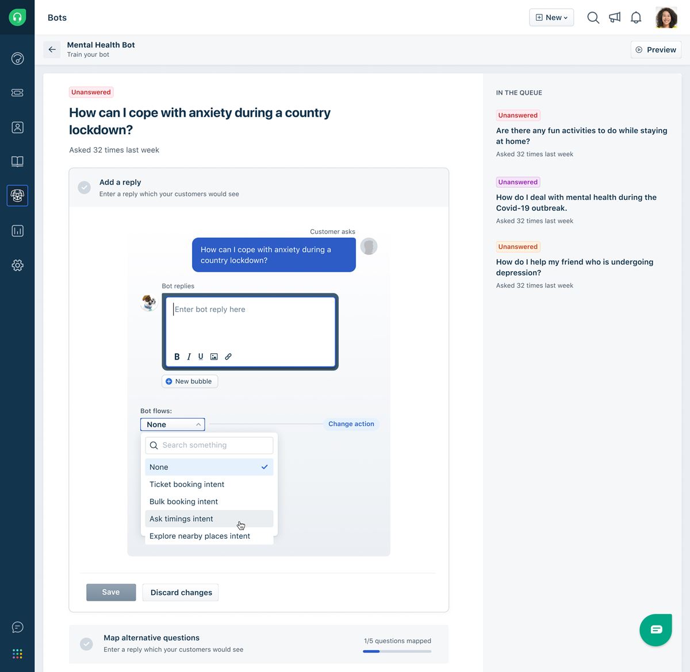Click Discard changes button

point(181,593)
